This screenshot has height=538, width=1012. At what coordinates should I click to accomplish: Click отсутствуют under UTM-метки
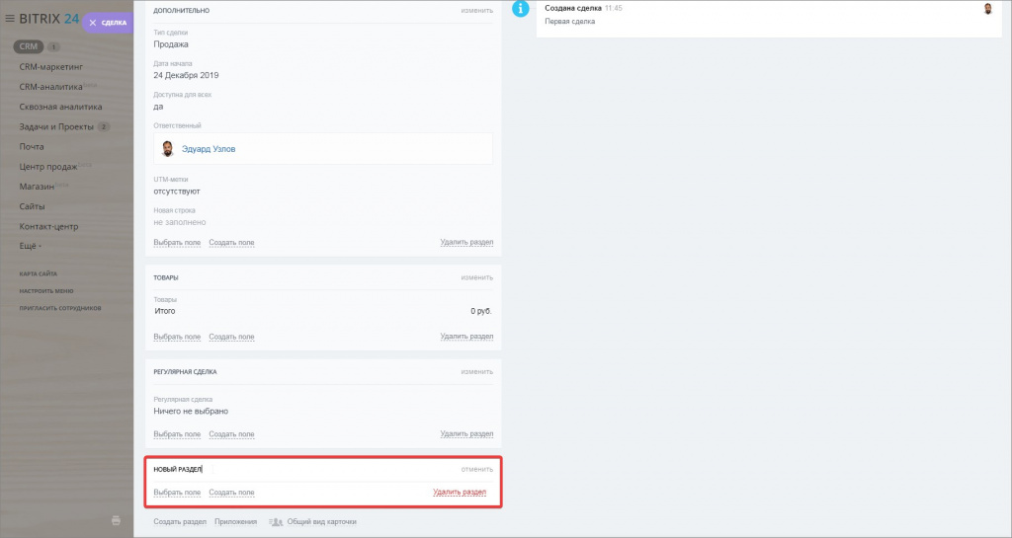click(177, 192)
